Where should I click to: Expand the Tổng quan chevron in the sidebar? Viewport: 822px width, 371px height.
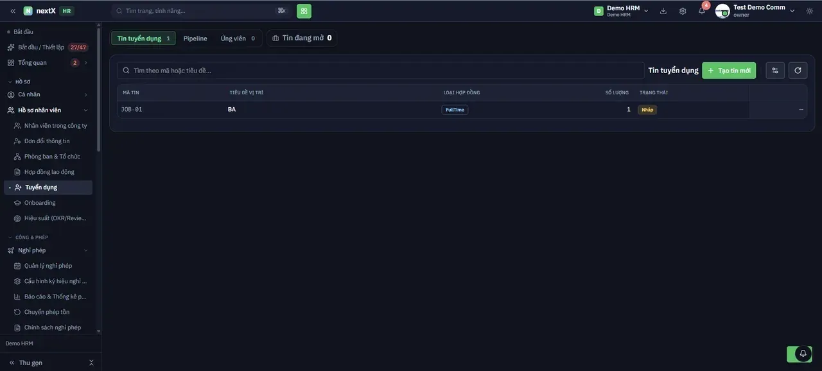(86, 63)
